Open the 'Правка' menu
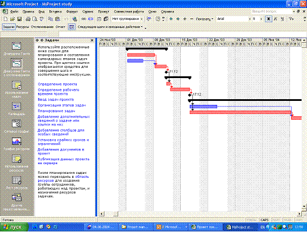The width and height of the screenshot is (307, 232). [x=28, y=11]
